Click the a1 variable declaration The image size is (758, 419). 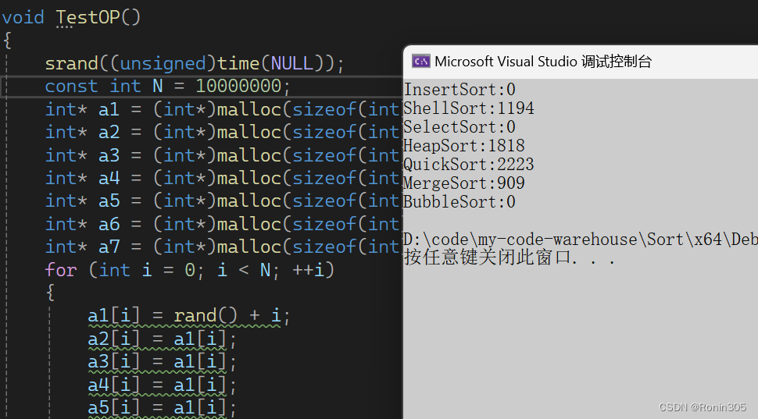pos(109,109)
